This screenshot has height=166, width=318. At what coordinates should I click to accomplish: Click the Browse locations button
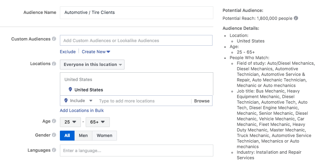202,101
